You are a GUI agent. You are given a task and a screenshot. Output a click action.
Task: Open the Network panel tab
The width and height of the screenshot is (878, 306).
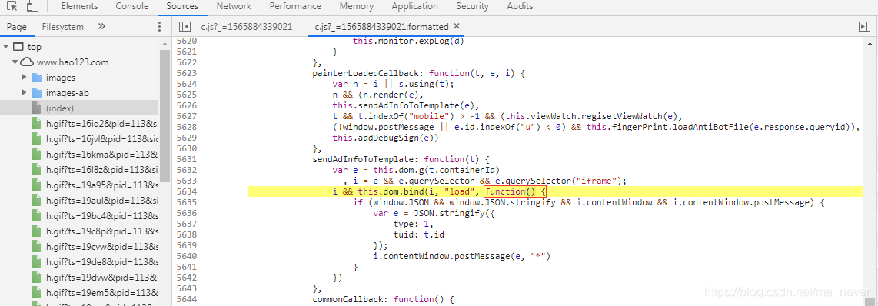coord(234,7)
